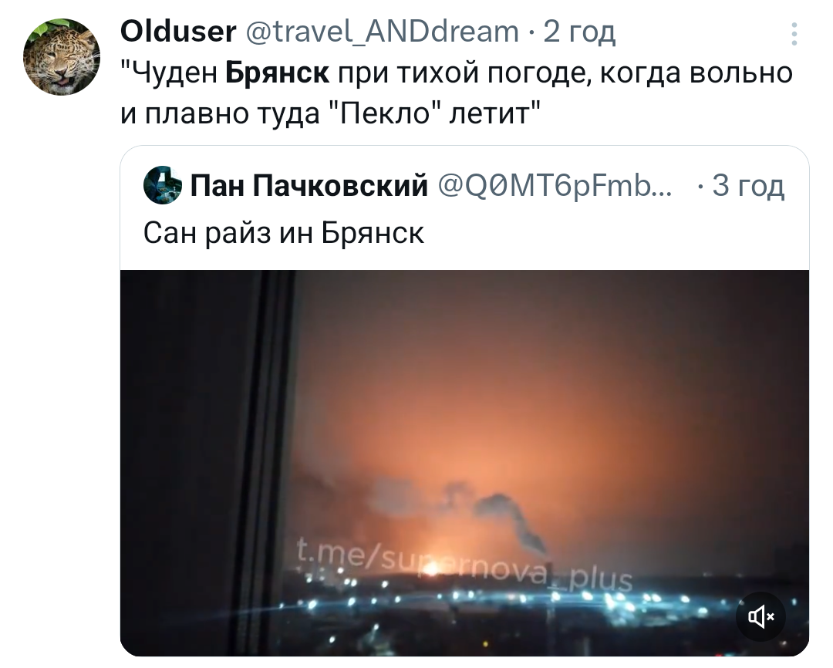The width and height of the screenshot is (833, 668).
Task: Click the Пан Пачковский display name
Action: pyautogui.click(x=309, y=185)
